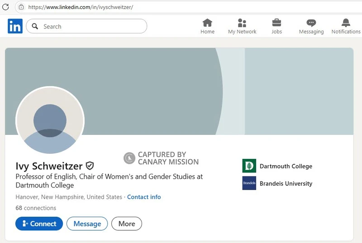Image resolution: width=362 pixels, height=243 pixels.
Task: Open the Brandeis University link
Action: click(286, 183)
